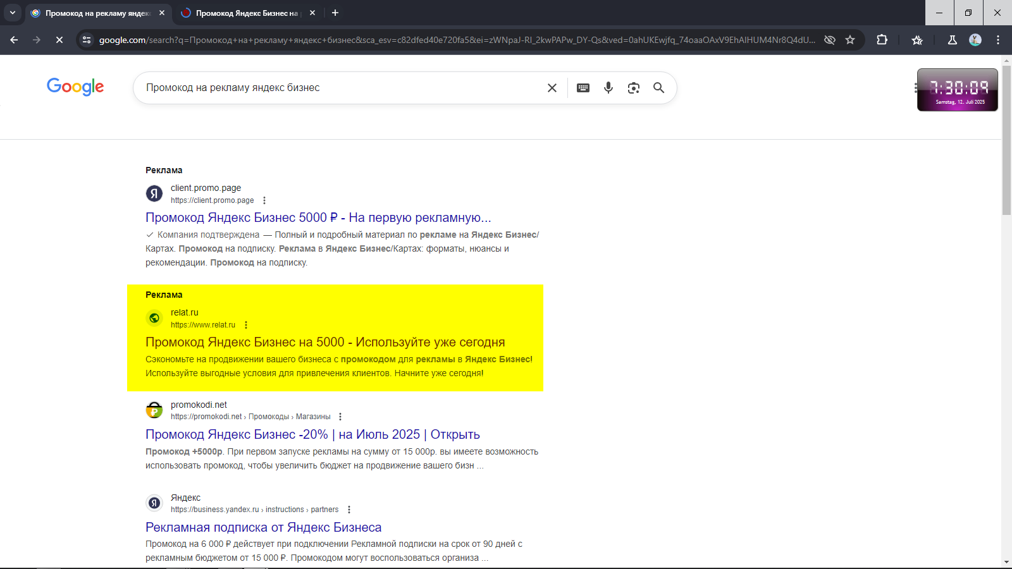Start voice search with the microphone
Screen dimensions: 1012x569
[x=608, y=88]
